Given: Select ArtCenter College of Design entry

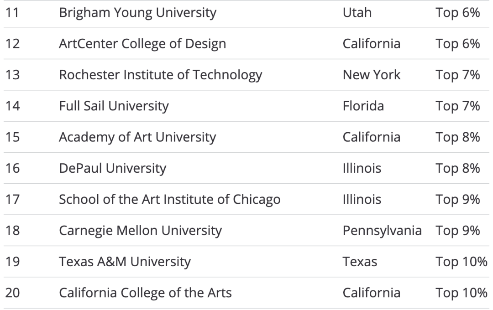Looking at the screenshot, I should [x=142, y=44].
